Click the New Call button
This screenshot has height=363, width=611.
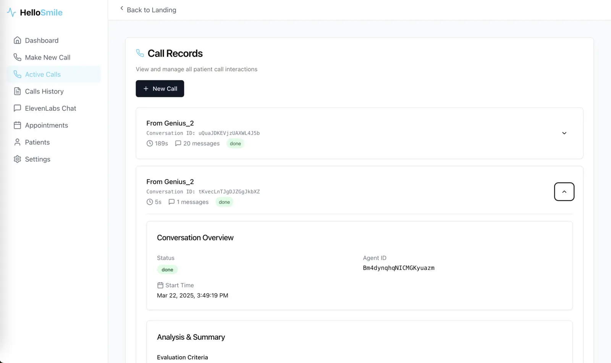point(160,89)
